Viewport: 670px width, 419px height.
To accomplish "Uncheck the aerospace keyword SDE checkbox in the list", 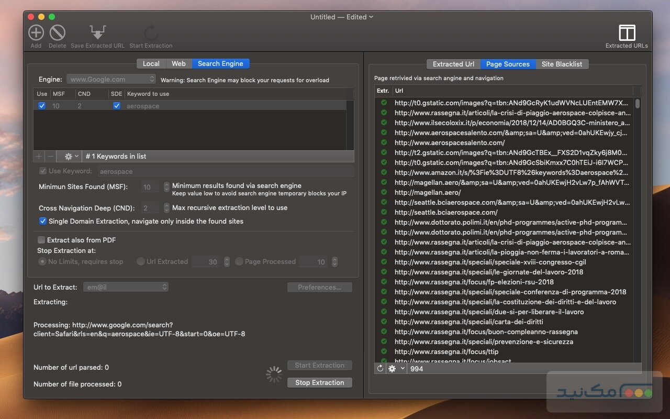I will click(x=117, y=106).
